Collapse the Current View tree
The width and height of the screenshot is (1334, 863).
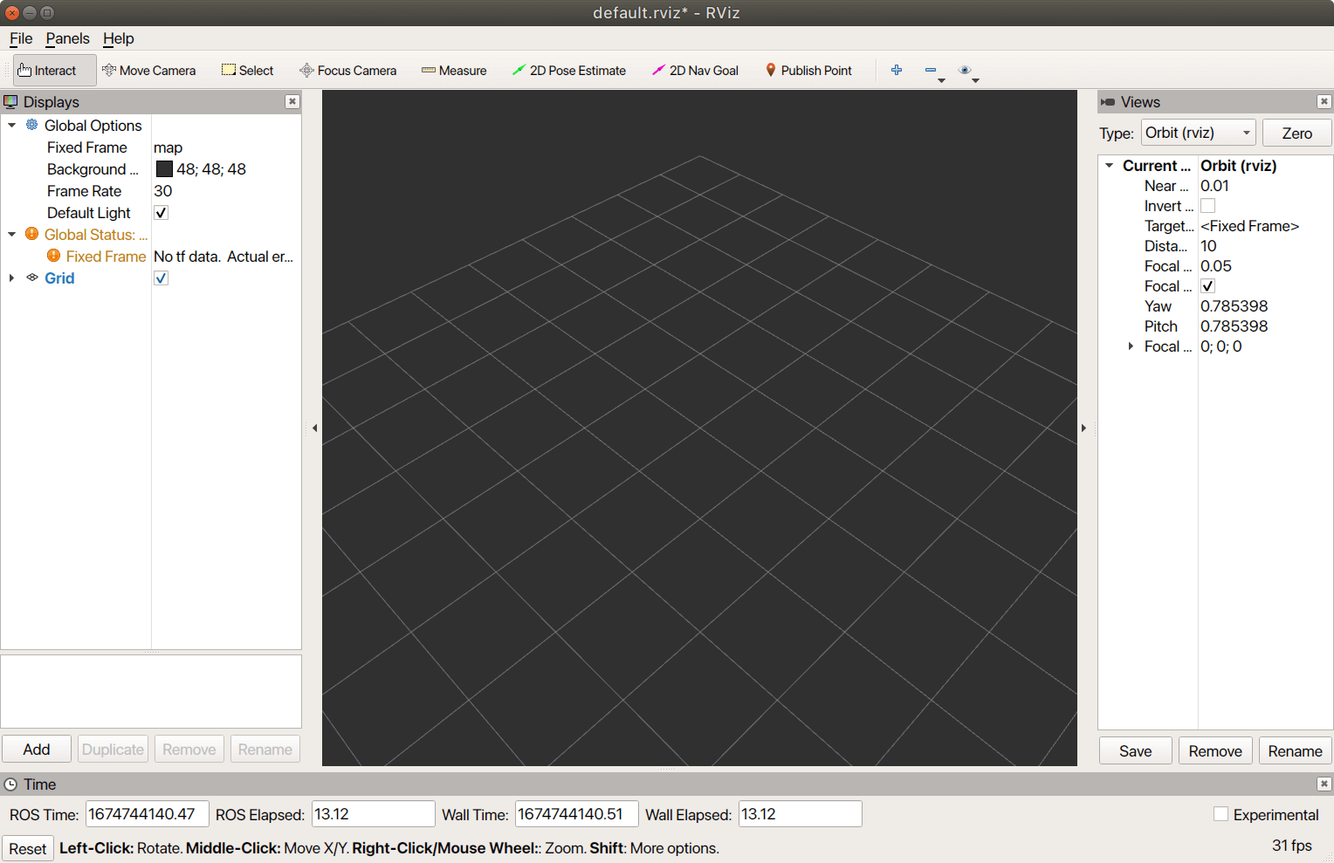coord(1109,165)
